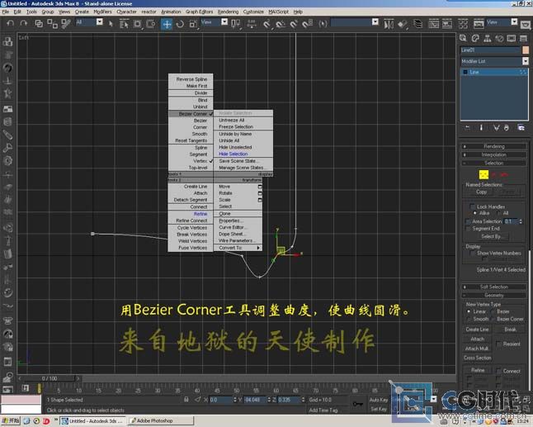Click the Line01 object name field
533x427 pixels.
(490, 50)
